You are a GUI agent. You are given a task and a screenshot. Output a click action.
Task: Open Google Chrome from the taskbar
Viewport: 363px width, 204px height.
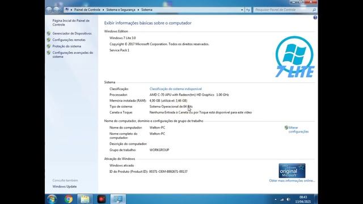[69, 199]
